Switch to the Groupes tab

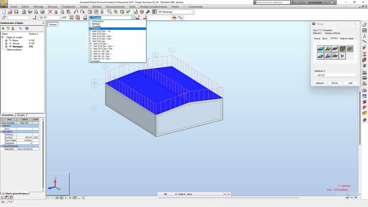(x=21, y=115)
